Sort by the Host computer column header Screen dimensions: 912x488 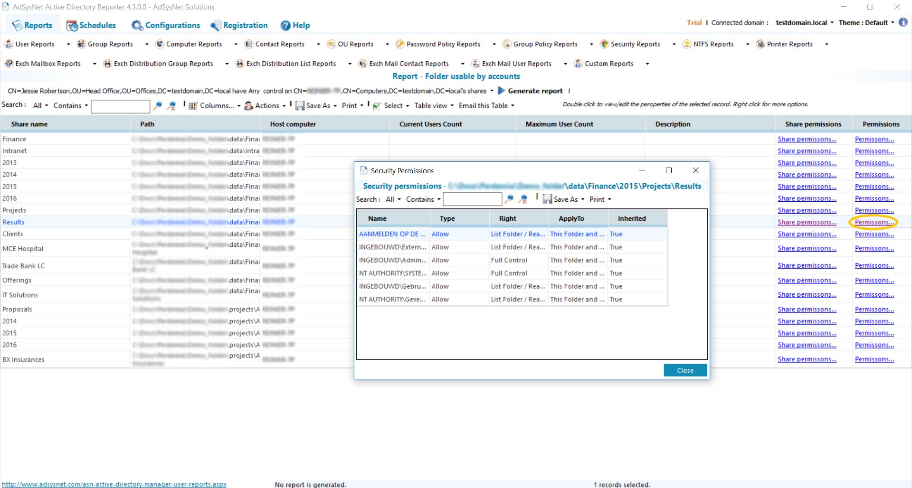[324, 124]
